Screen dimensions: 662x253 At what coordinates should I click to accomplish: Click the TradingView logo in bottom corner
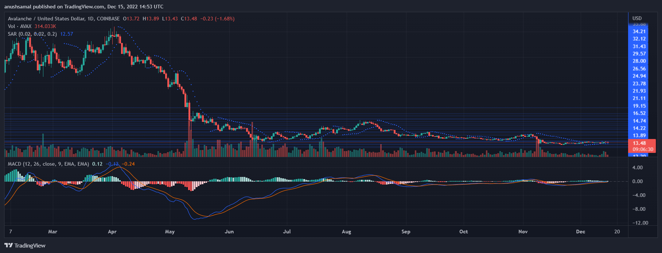pyautogui.click(x=25, y=245)
